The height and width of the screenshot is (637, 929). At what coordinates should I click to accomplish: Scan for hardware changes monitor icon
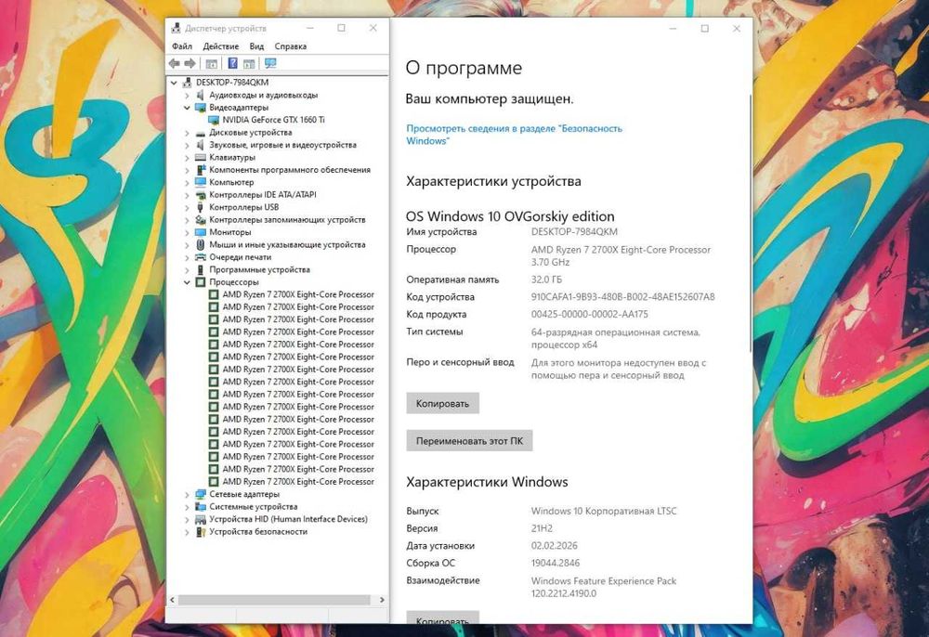[270, 63]
